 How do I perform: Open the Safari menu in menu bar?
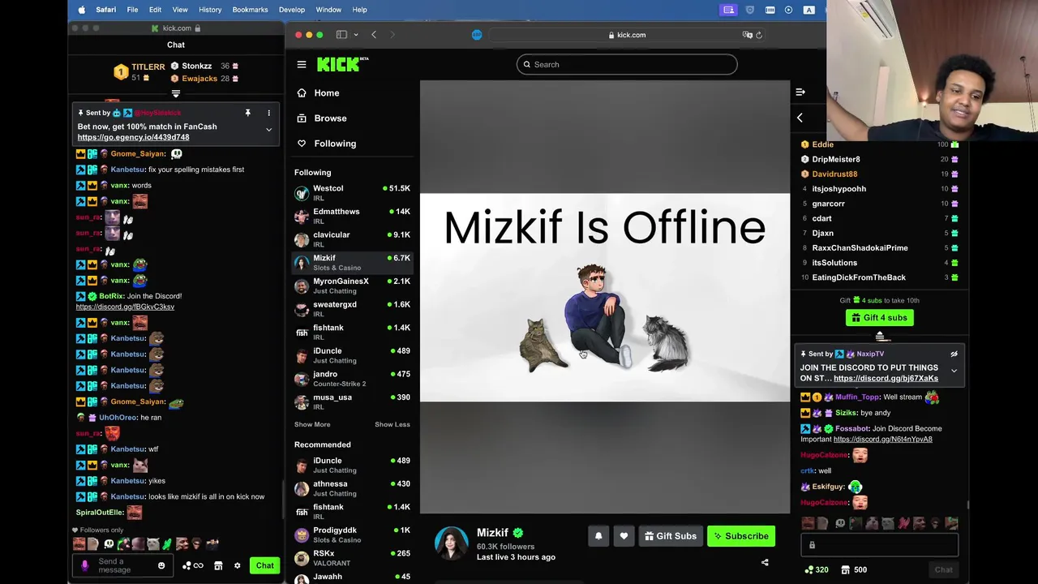(105, 10)
